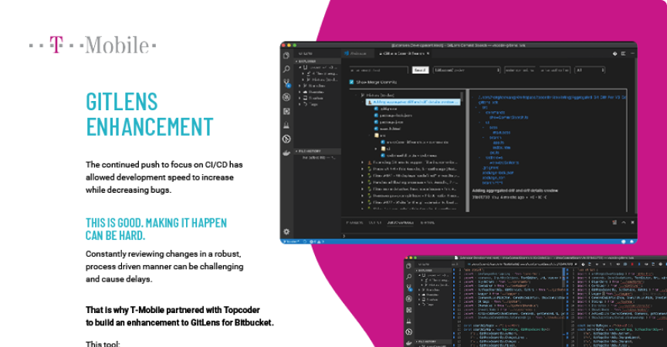Click the sync icon in upper window status bar
This screenshot has height=347, width=667.
pyautogui.click(x=305, y=241)
